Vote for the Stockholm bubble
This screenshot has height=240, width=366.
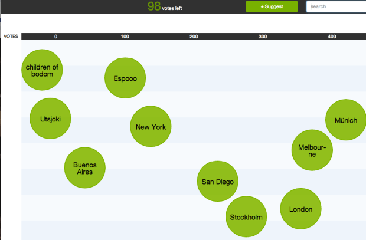click(x=246, y=217)
